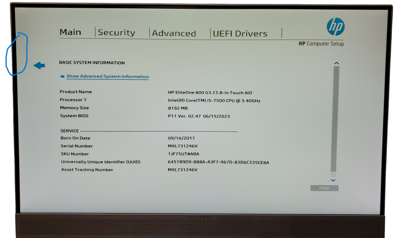Select the SERVICE section heading

(x=69, y=131)
